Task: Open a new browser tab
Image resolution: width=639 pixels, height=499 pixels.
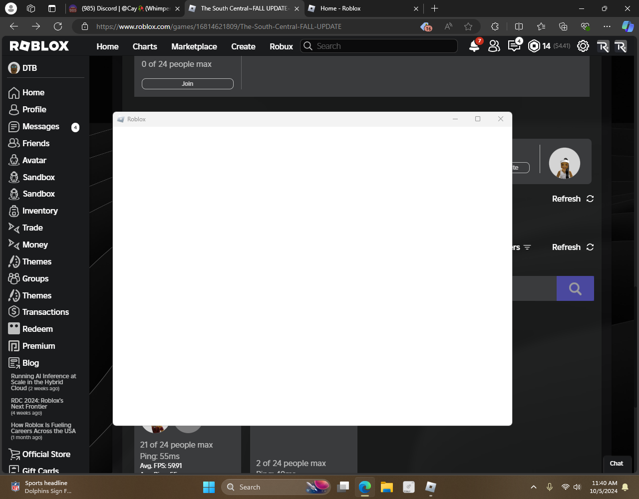Action: [434, 8]
